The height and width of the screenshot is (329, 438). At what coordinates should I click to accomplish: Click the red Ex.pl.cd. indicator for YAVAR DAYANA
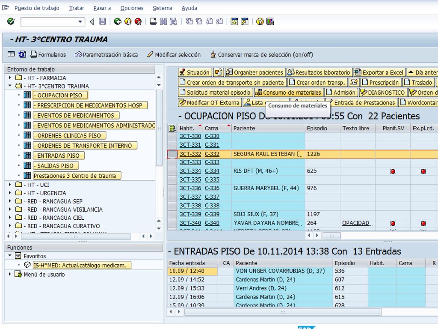423,223
